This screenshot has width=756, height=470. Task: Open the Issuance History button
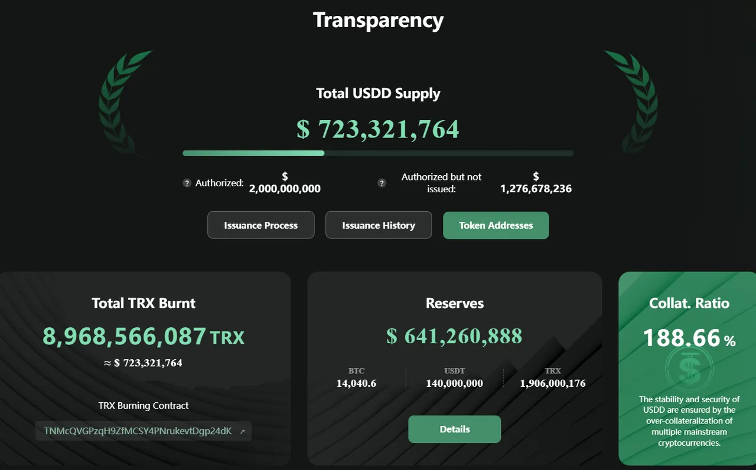[379, 225]
